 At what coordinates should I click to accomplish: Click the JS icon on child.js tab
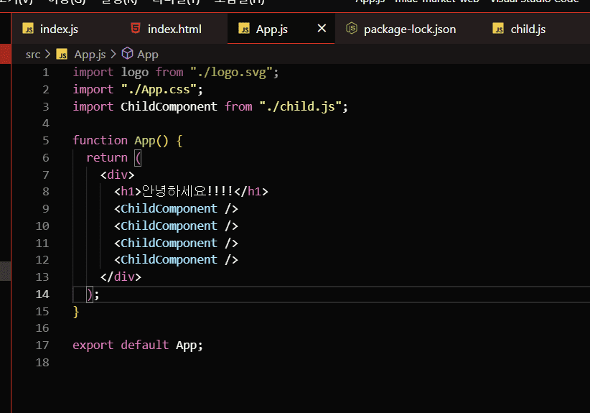499,29
